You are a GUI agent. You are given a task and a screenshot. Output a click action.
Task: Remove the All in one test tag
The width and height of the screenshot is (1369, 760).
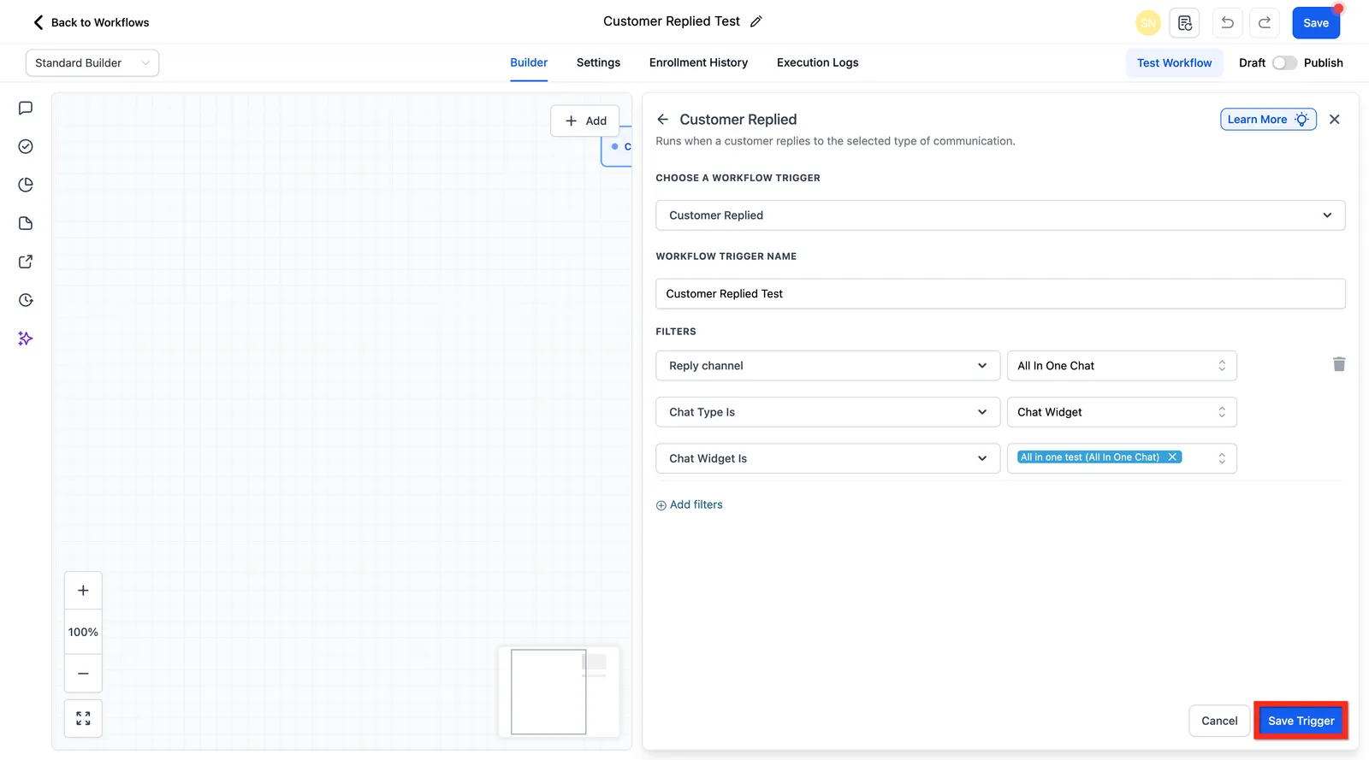pos(1172,457)
